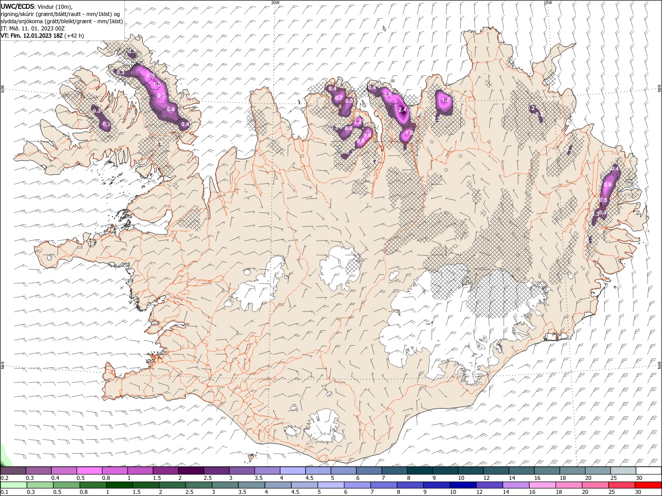Viewport: 662px width, 496px height.
Task: Click the "IT: Mið. 11. 01. 2023 00Z" line
Action: click(33, 28)
